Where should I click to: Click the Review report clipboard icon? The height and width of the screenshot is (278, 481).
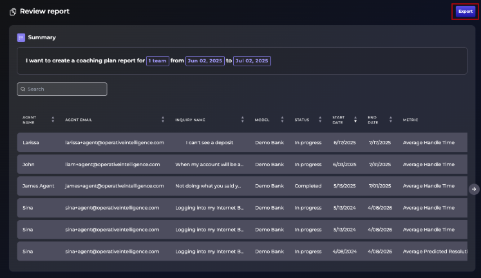point(13,12)
